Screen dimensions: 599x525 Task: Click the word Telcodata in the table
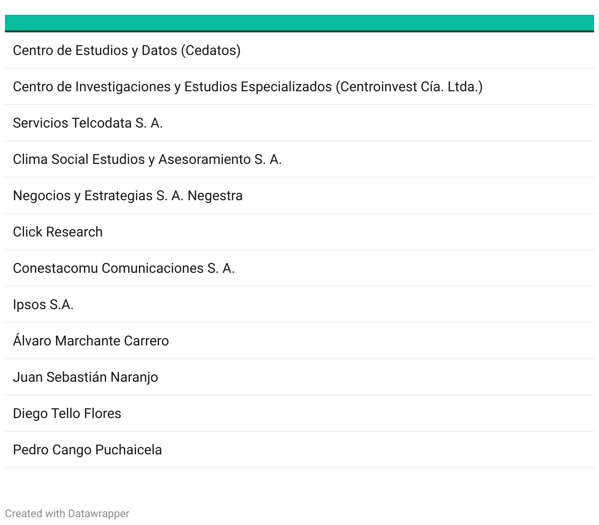[102, 123]
